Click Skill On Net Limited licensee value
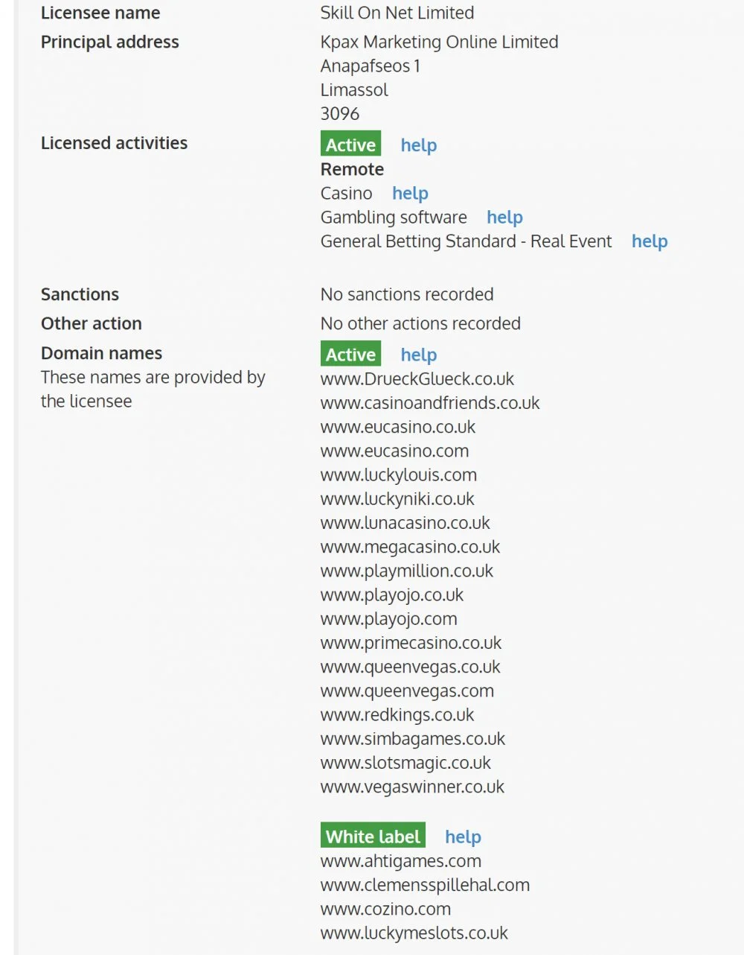The image size is (744, 955). 397,13
